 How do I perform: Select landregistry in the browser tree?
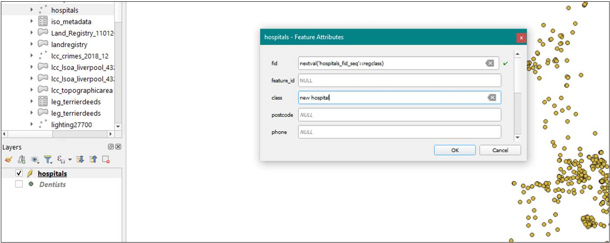[69, 44]
